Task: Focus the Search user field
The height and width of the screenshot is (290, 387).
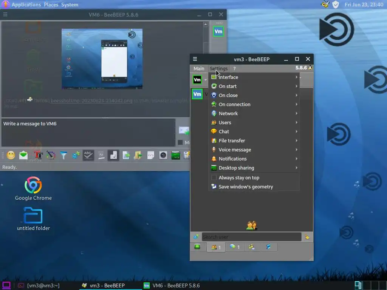Action: [251, 237]
